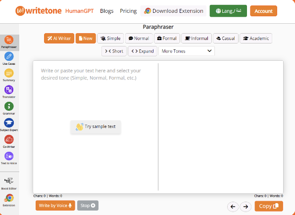The width and height of the screenshot is (295, 215).
Task: Expand the More Tones dropdown
Action: tap(187, 51)
